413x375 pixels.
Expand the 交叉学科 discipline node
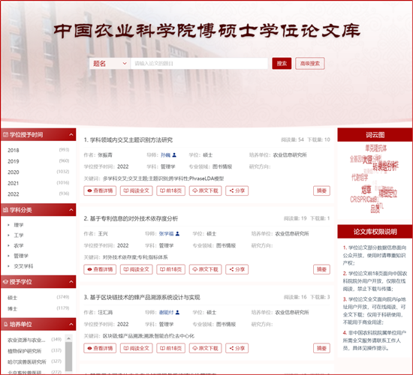pos(8,266)
